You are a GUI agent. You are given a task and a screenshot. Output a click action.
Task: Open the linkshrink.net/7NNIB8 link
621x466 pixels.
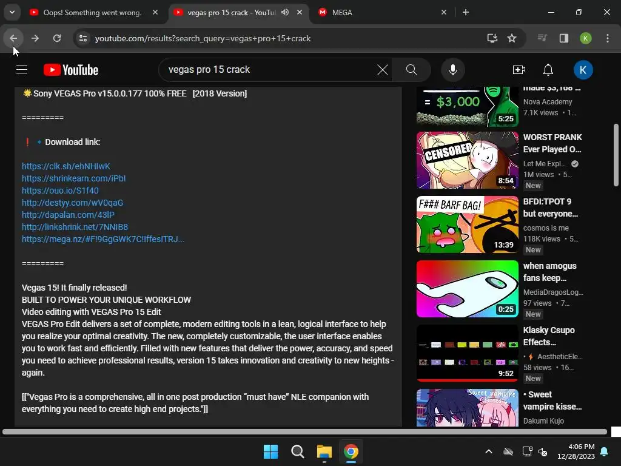(x=75, y=227)
